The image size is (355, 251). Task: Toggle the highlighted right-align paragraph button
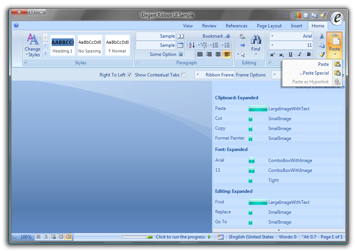click(227, 54)
